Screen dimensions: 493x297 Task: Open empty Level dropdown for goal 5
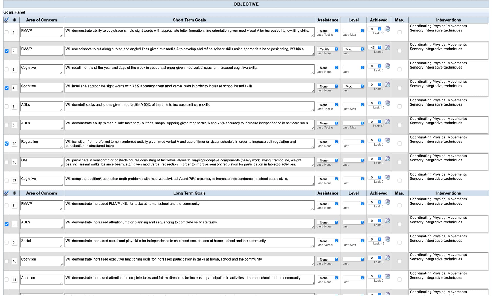click(x=354, y=105)
